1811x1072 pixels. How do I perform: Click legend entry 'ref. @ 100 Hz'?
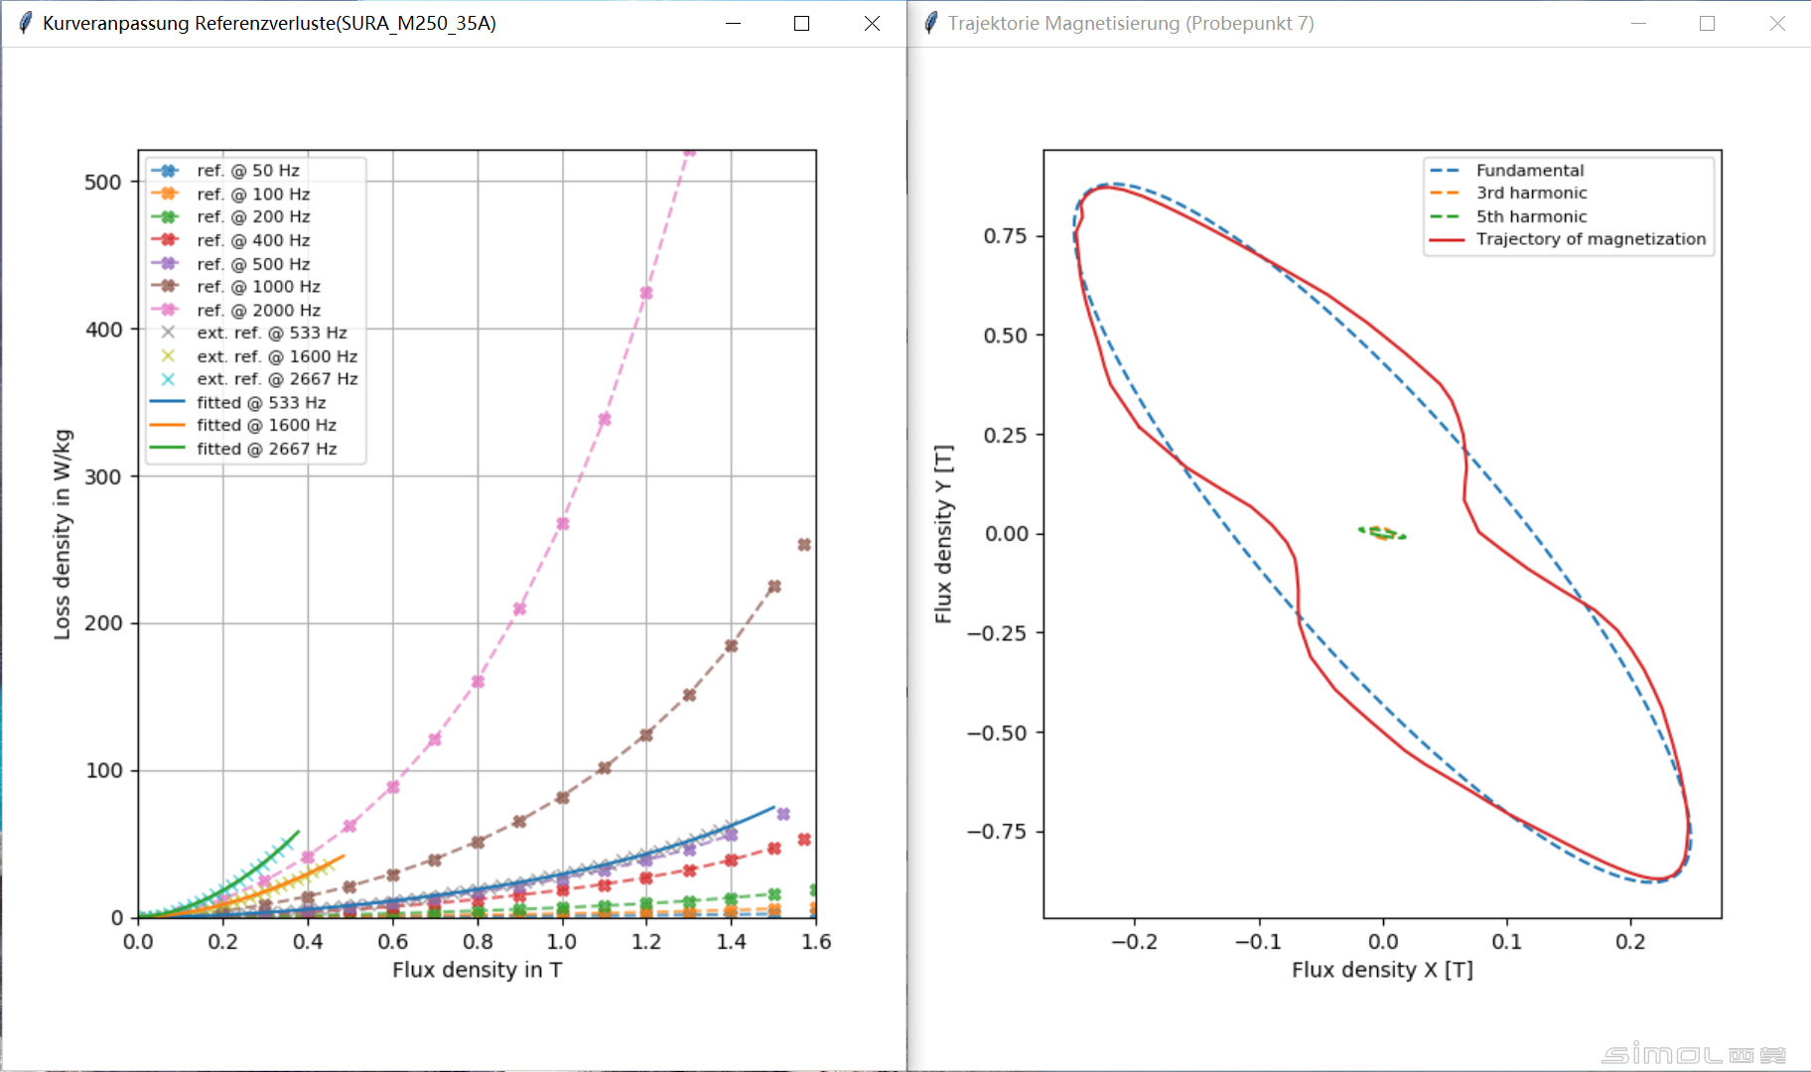pos(229,194)
